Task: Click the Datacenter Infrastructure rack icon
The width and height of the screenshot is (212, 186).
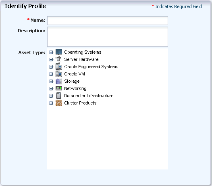Action: point(58,96)
